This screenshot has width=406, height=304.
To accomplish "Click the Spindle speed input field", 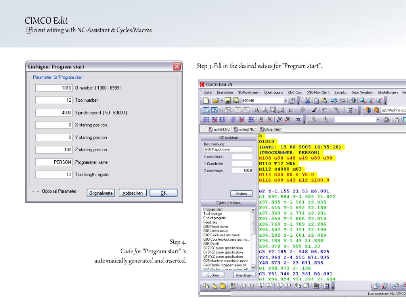I will pos(54,113).
